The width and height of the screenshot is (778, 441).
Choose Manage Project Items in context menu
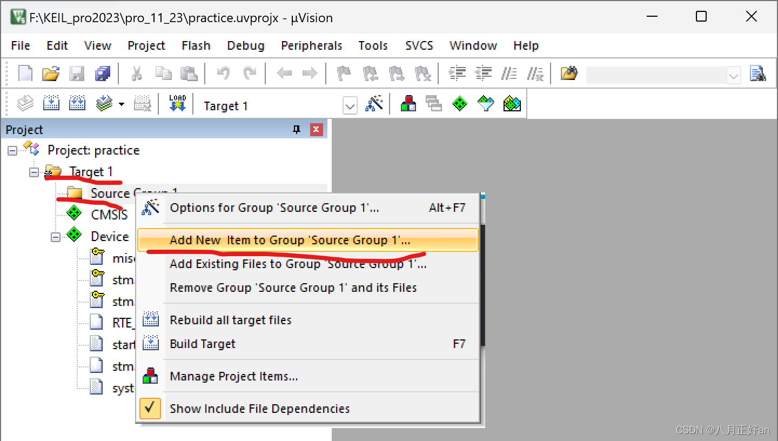(308, 376)
